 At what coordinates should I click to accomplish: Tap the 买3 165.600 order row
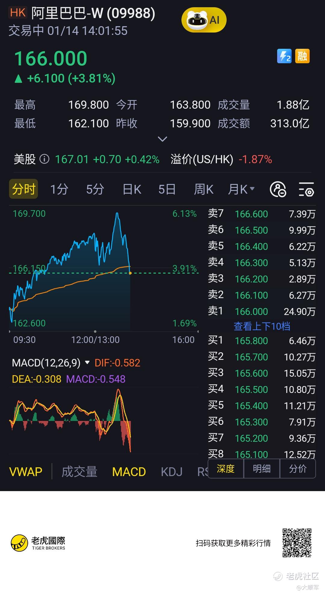(262, 373)
